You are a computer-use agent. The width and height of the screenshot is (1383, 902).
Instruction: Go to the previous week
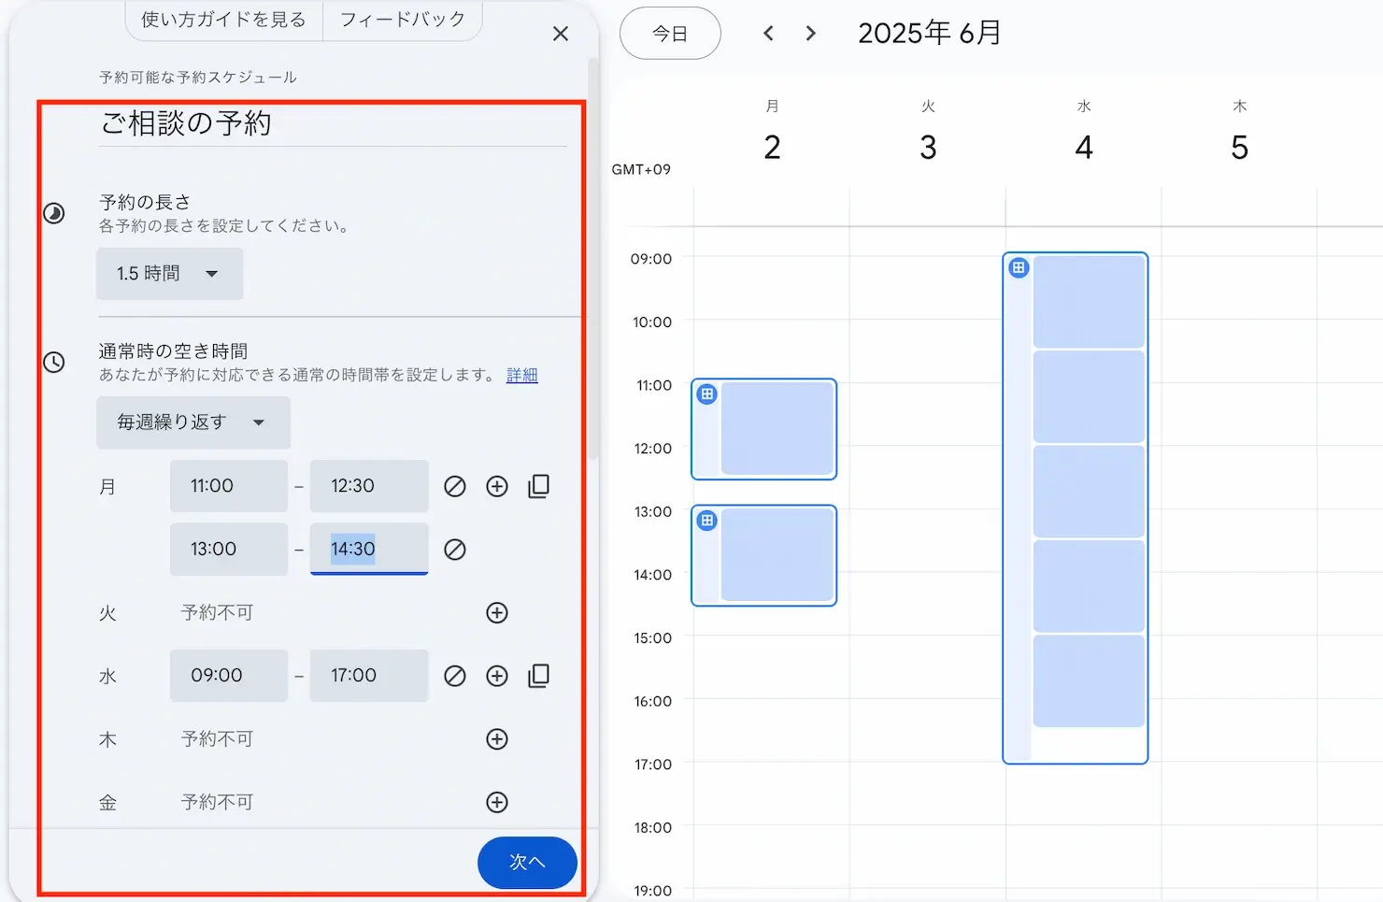tap(768, 34)
